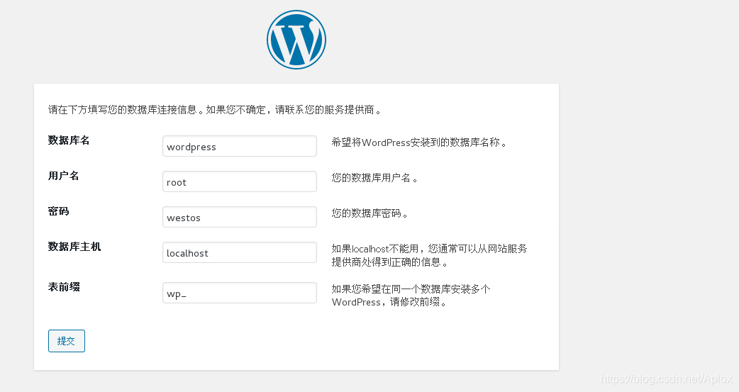This screenshot has width=739, height=392.
Task: Click the 密码 label
Action: 58,211
